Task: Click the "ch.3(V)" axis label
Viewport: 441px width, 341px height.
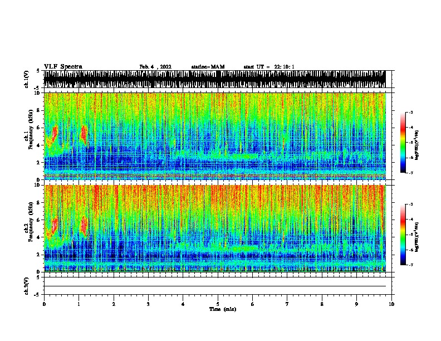Action: coord(26,286)
